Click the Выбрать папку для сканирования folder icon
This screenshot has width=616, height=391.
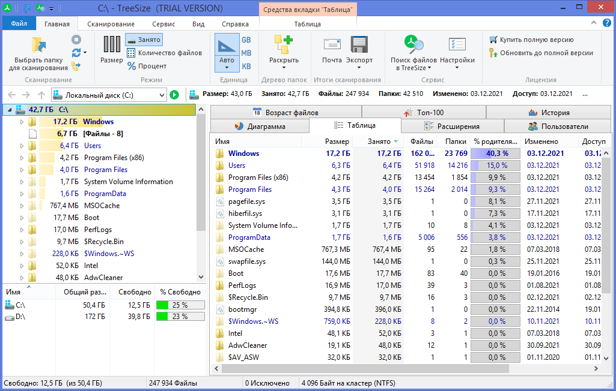coord(38,45)
